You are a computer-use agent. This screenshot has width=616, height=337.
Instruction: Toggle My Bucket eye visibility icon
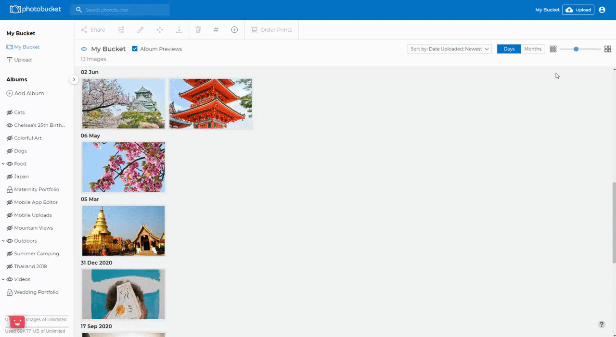pyautogui.click(x=84, y=49)
